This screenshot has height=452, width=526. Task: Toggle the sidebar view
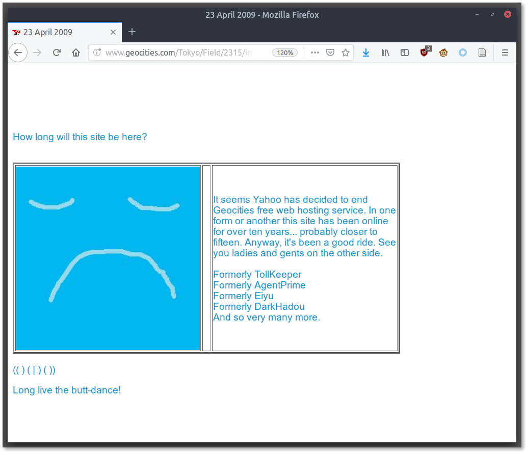coord(405,52)
